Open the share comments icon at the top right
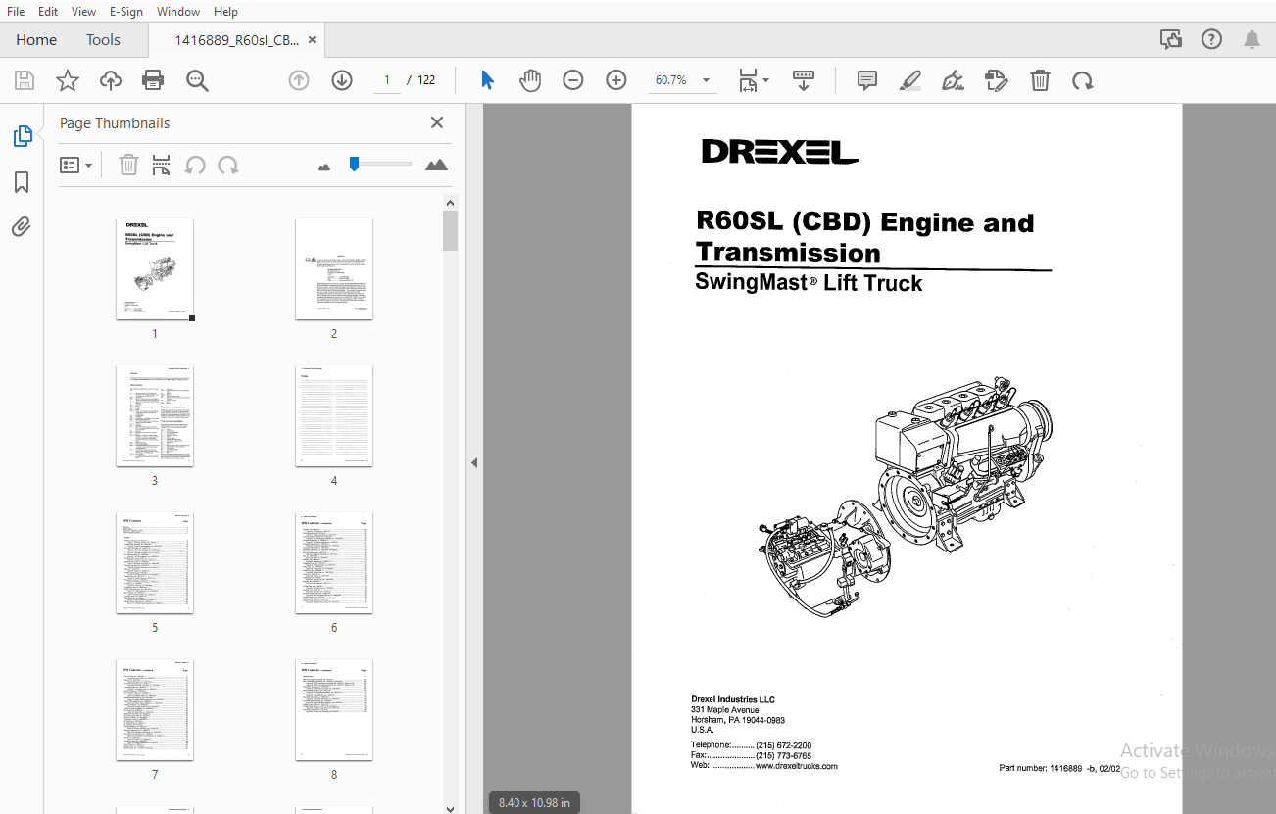The height and width of the screenshot is (814, 1276). click(1170, 39)
